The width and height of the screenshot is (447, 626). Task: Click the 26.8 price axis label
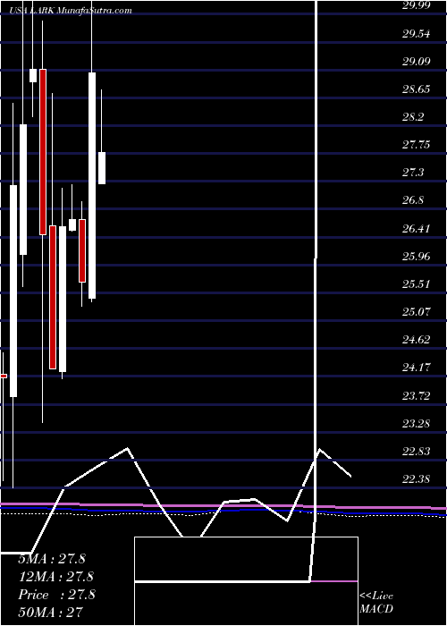[413, 200]
